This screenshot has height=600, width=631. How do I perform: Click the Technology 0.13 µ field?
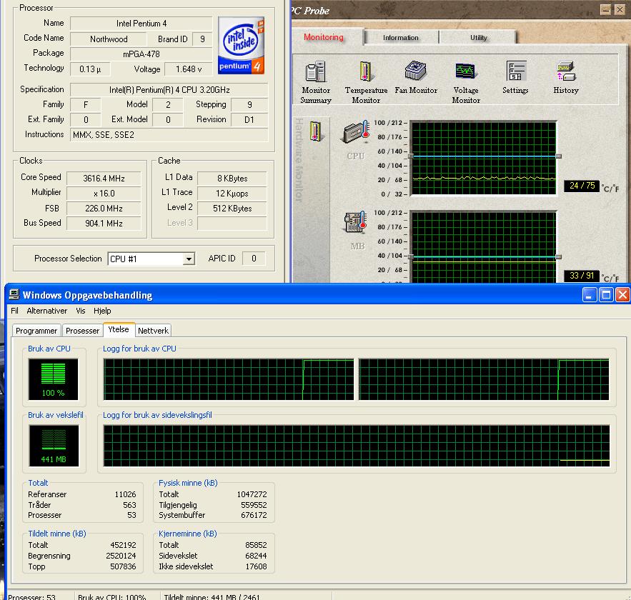(x=90, y=69)
